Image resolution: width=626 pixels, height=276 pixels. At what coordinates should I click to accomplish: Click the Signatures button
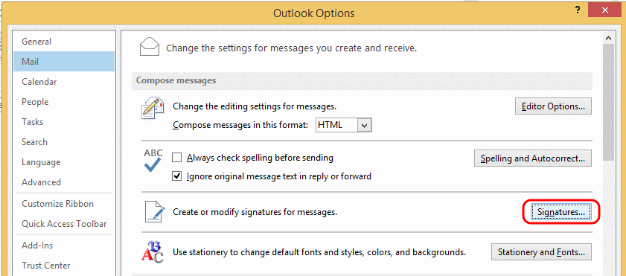(561, 212)
